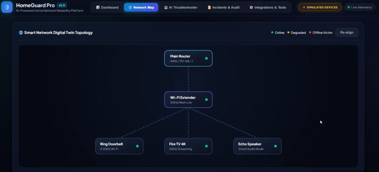Image resolution: width=379 pixels, height=172 pixels.
Task: Click the Incidents & Audit scroll icon
Action: [x=209, y=8]
